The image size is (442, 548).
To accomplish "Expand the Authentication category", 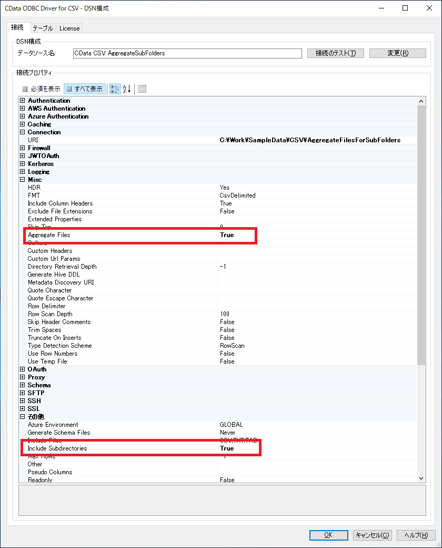I will (22, 101).
